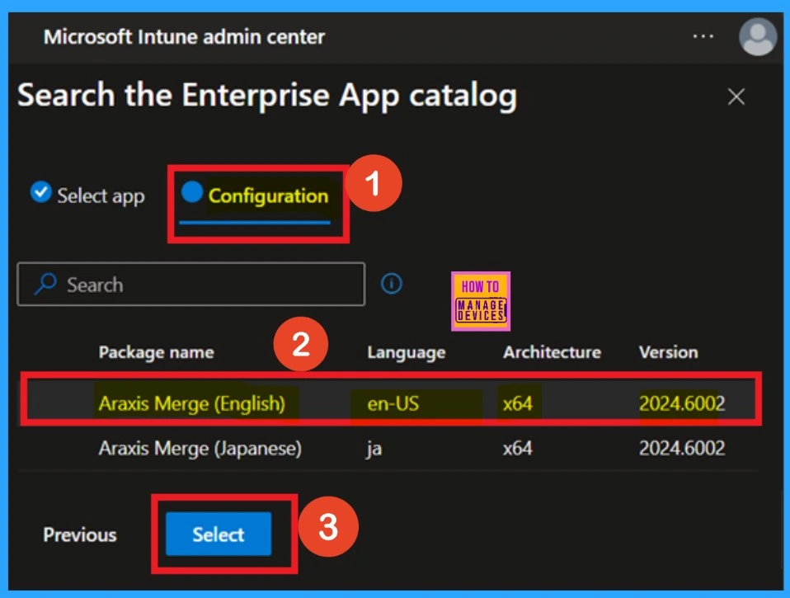Click x64 in the Japanese row
The image size is (790, 598).
[x=517, y=448]
